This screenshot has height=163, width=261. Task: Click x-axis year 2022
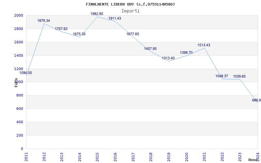pyautogui.click(x=222, y=157)
